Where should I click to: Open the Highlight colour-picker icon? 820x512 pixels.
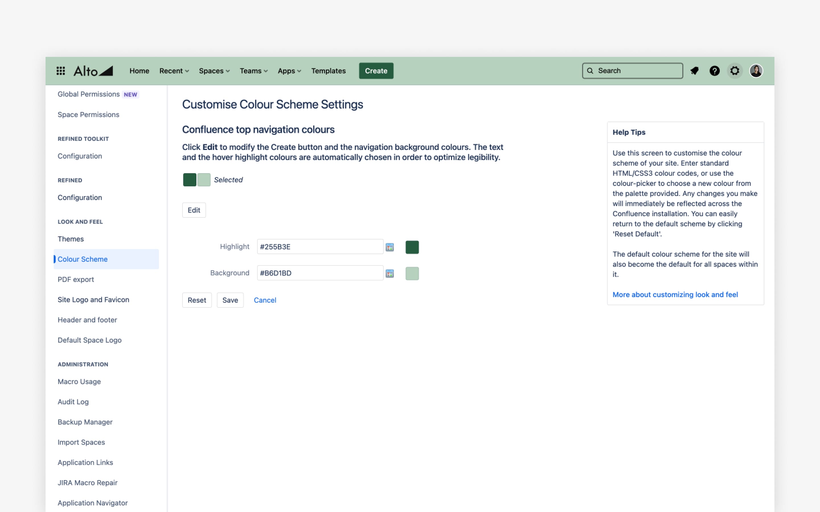[x=390, y=247]
